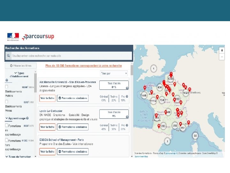Click map cluster 1 in England
230x173 pixels.
(154, 69)
